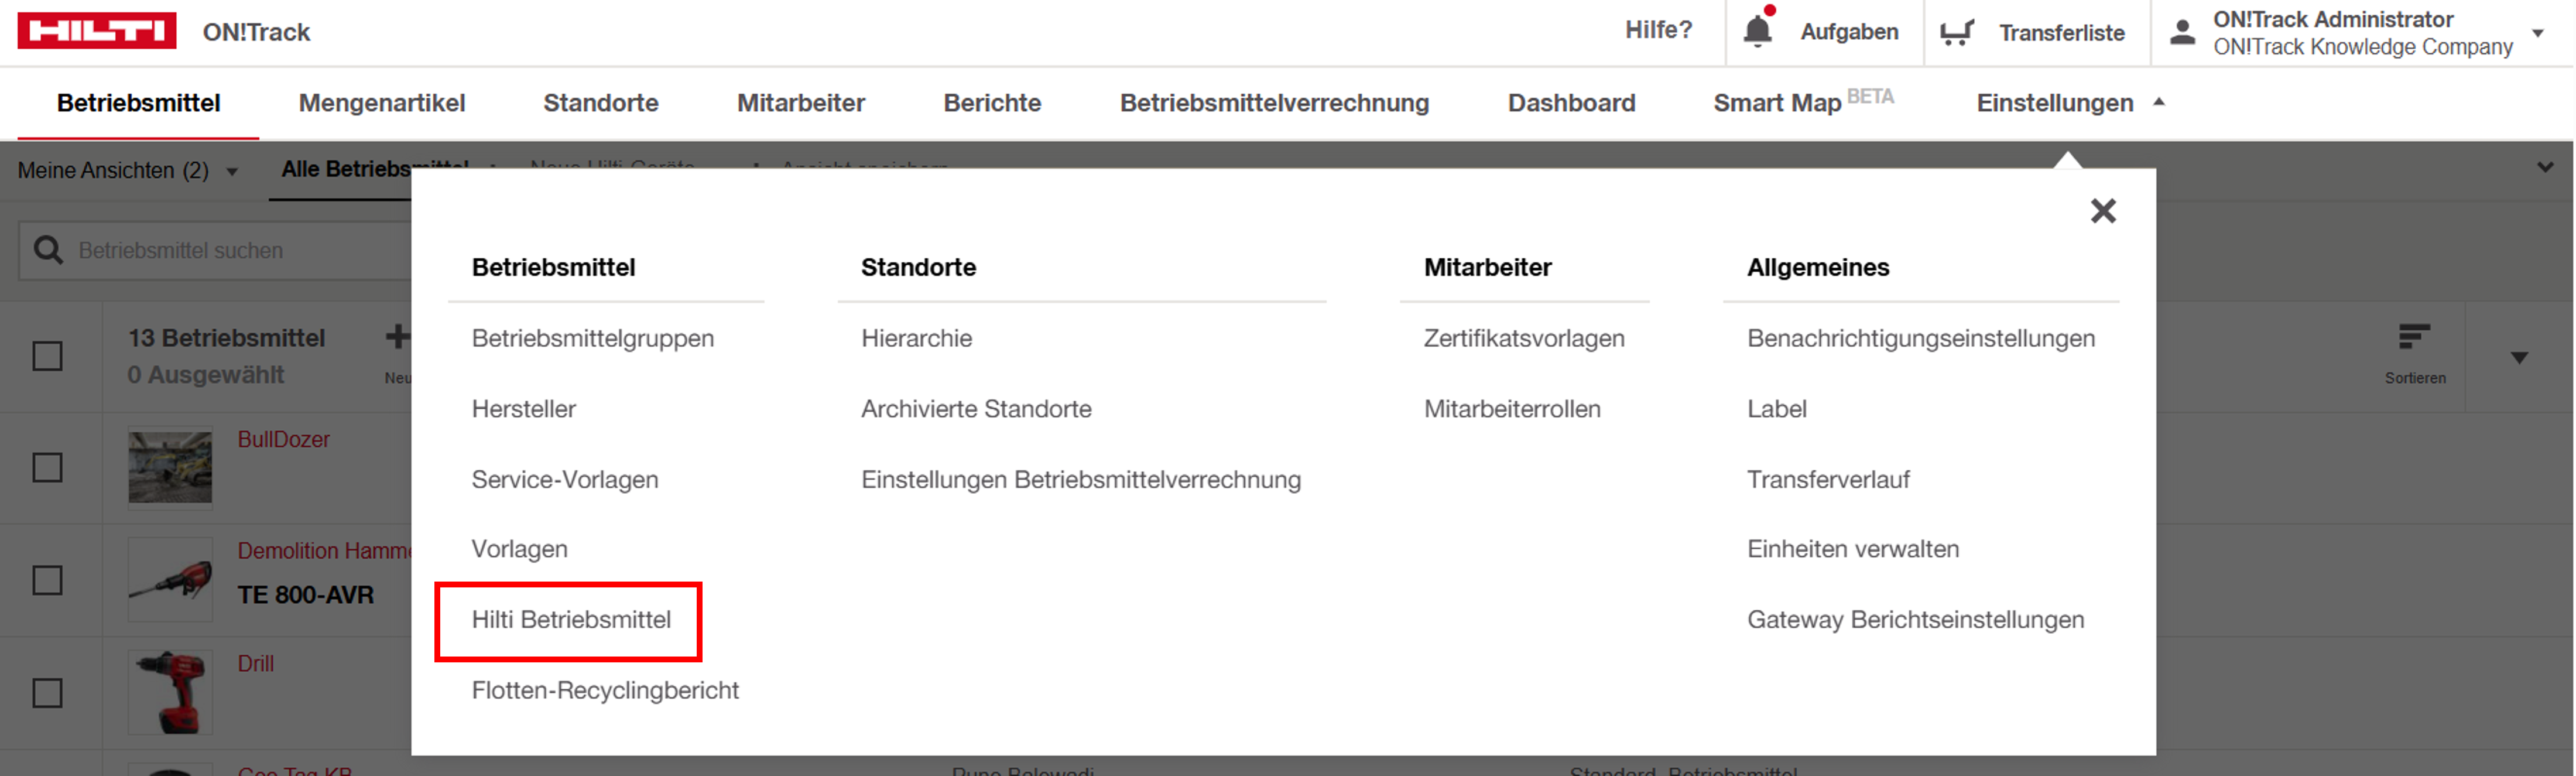Open Einstellungen Betriebsmittelverrechnung

click(x=1081, y=480)
